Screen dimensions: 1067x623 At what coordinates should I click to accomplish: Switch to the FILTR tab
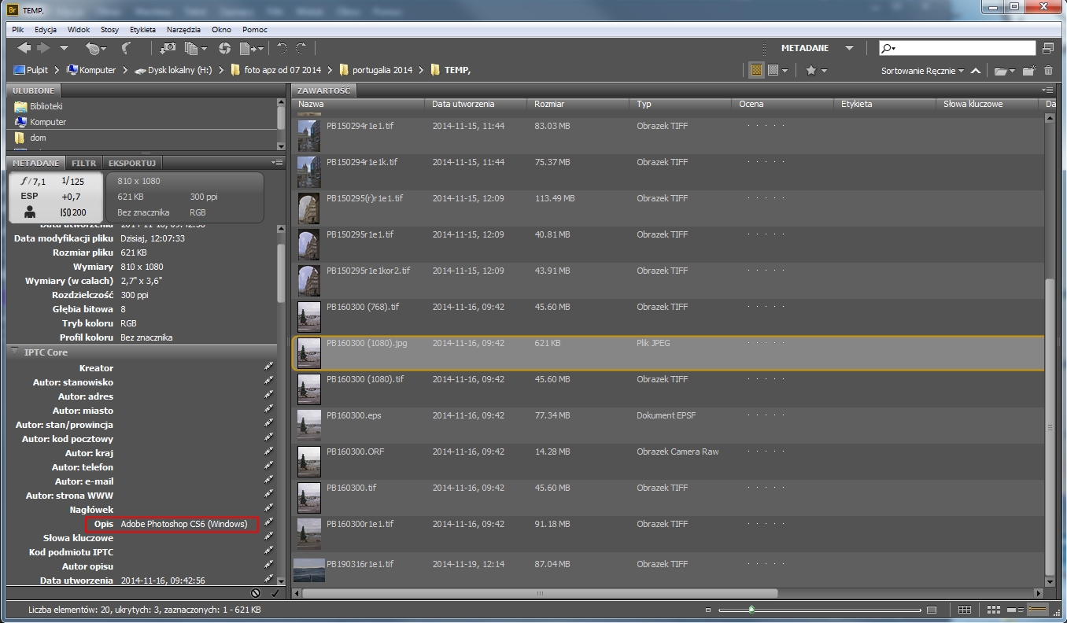83,163
